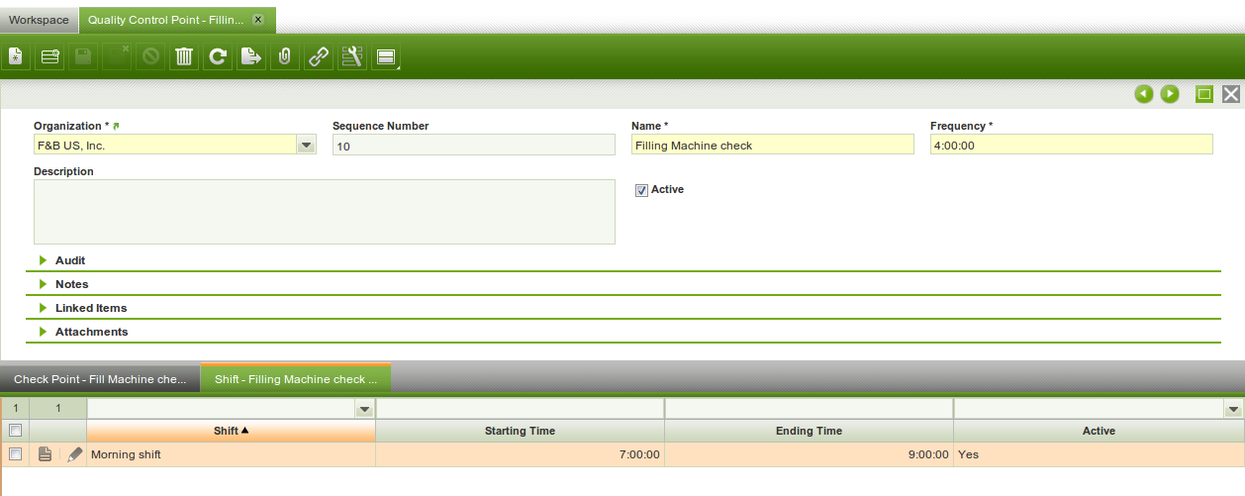Click the chain link toolbar icon
This screenshot has height=496, width=1245.
click(x=318, y=57)
